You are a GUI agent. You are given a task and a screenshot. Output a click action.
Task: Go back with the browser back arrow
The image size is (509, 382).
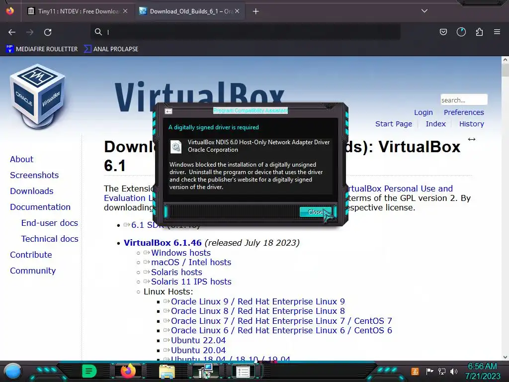coord(12,32)
